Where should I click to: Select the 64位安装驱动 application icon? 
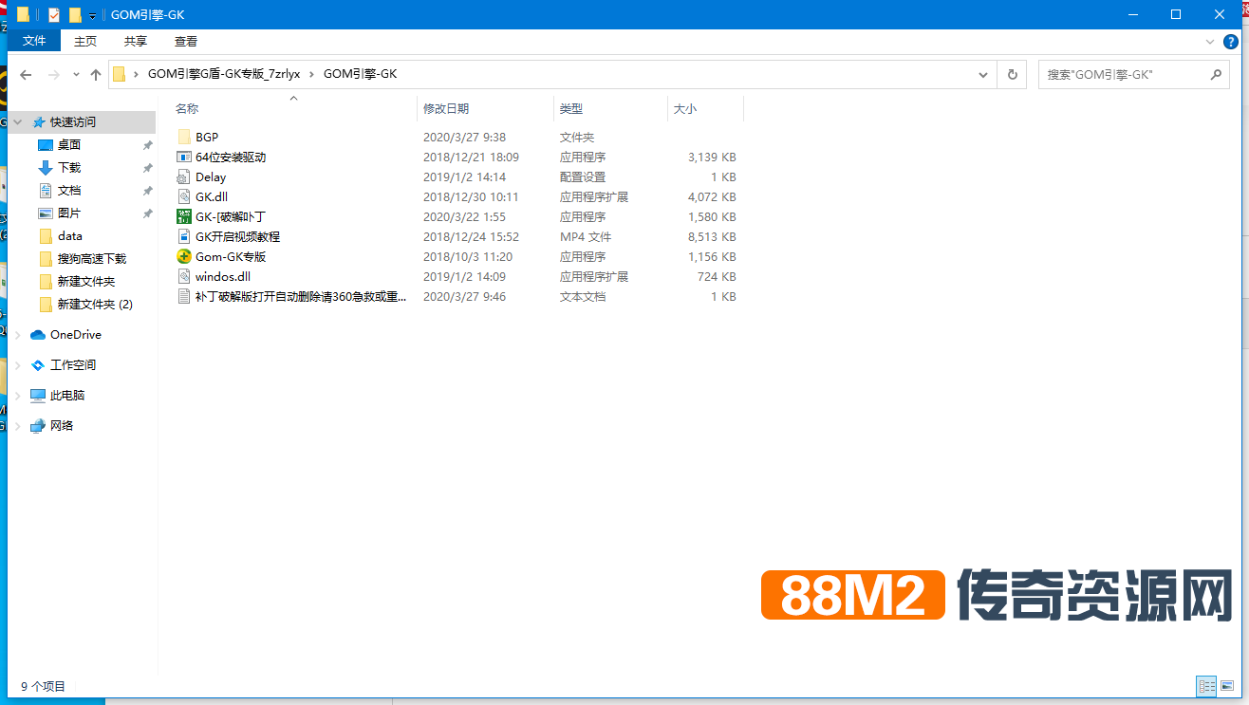coord(184,158)
